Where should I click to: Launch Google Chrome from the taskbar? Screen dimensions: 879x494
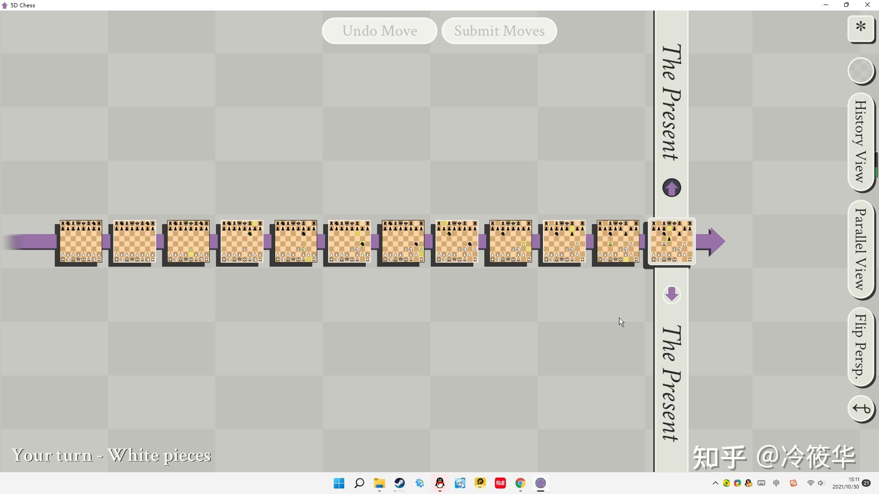click(x=520, y=483)
